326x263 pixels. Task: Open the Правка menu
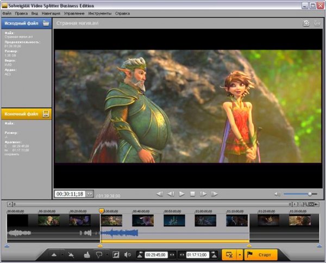21,13
